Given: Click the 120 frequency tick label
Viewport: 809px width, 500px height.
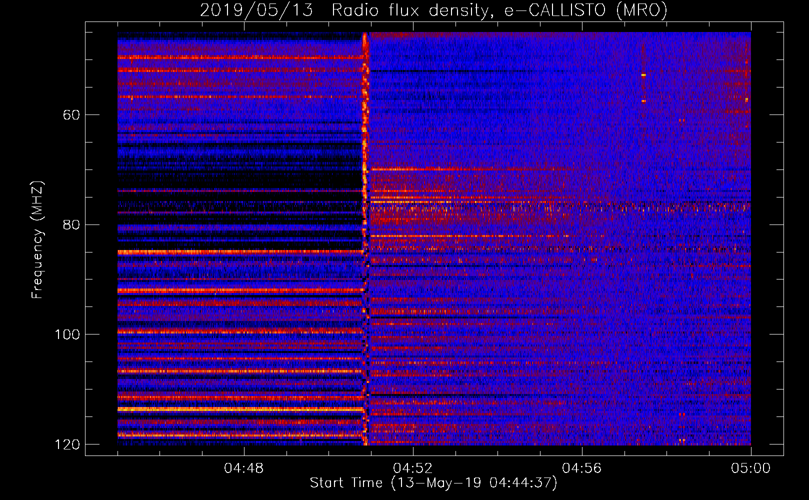Looking at the screenshot, I should [67, 444].
